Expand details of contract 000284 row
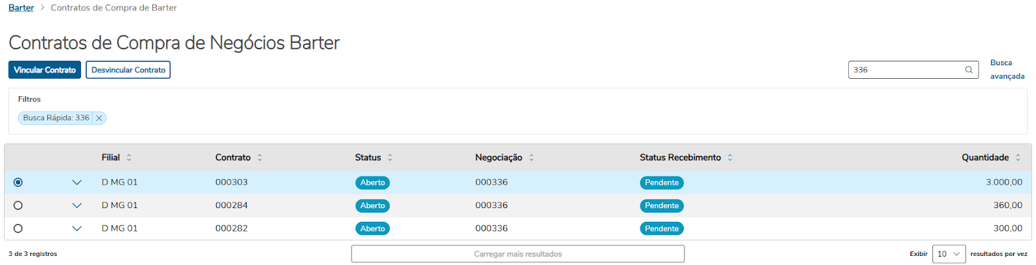Image resolution: width=1036 pixels, height=265 pixels. (x=77, y=206)
